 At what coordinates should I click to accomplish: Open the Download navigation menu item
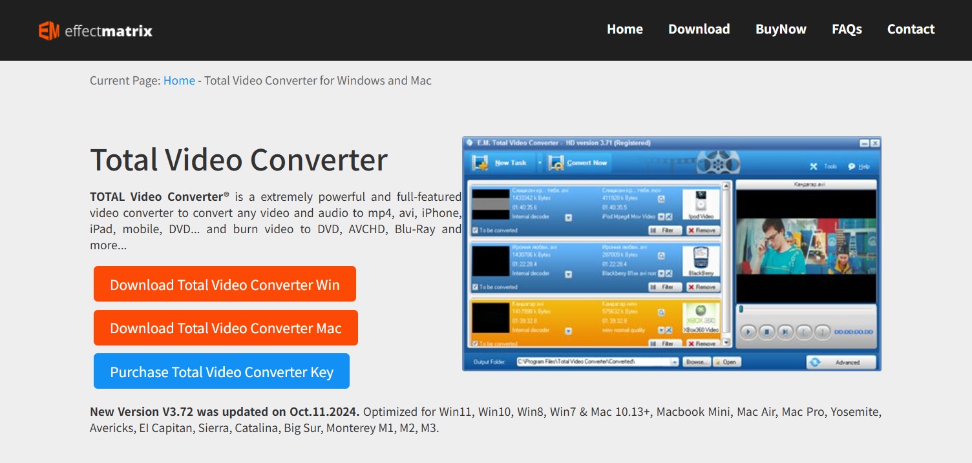click(x=699, y=29)
